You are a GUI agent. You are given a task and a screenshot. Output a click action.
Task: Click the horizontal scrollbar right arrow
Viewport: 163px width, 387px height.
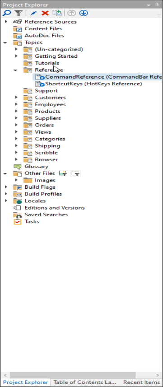158,375
